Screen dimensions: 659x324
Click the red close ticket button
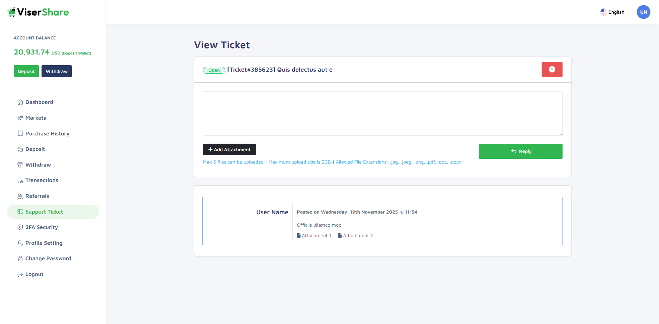click(552, 70)
